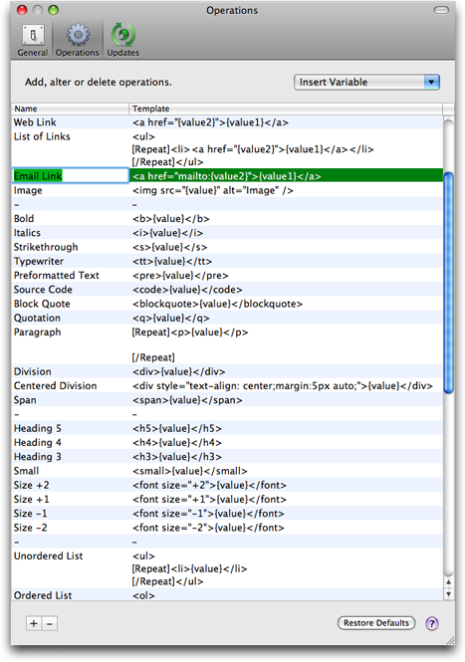Image resolution: width=465 pixels, height=662 pixels.
Task: Click the Email Link name edit field
Action: (x=70, y=176)
